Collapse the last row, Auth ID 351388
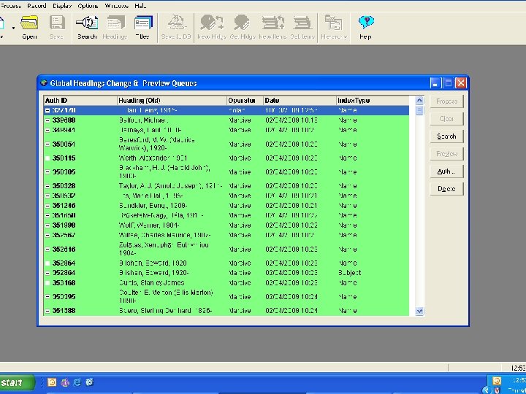526x394 pixels. click(x=47, y=311)
